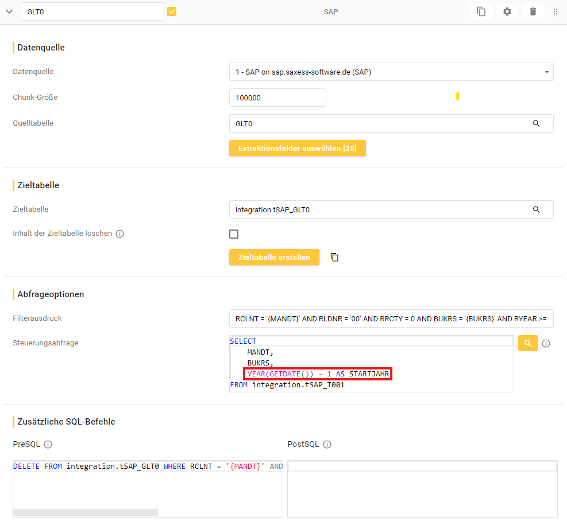Open the step settings gear icon
Screen dimensions: 567x525
[507, 11]
